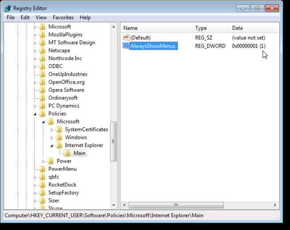The image size is (290, 230).
Task: Click the Internet Explorer folder icon
Action: 59,145
